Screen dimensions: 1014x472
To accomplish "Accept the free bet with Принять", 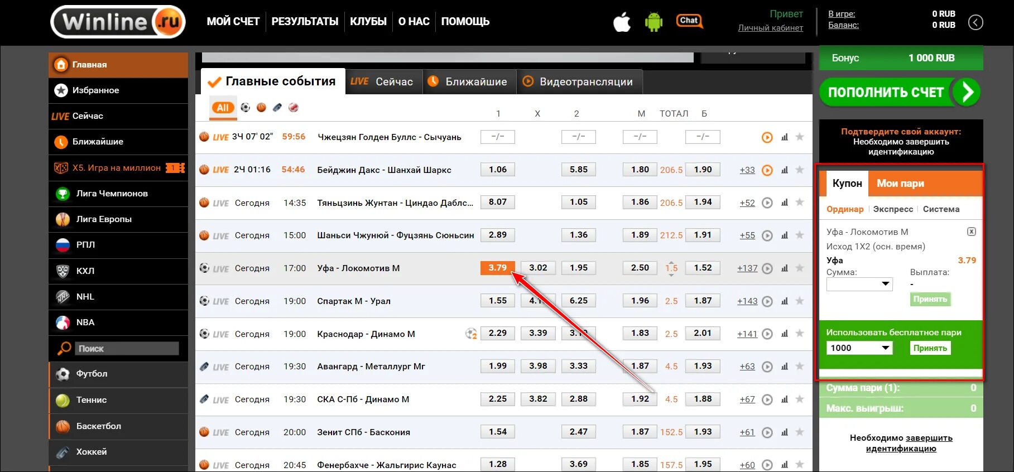I will click(x=930, y=348).
